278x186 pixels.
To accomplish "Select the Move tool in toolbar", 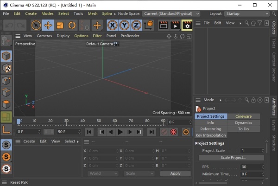I will click(x=48, y=25).
